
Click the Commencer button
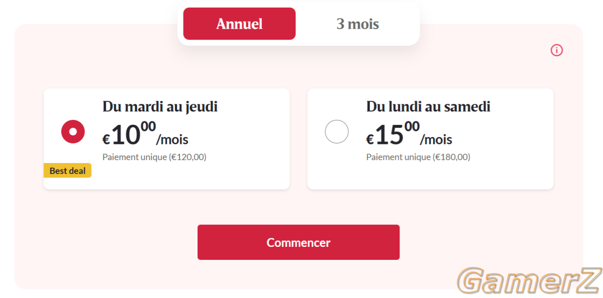click(x=298, y=242)
